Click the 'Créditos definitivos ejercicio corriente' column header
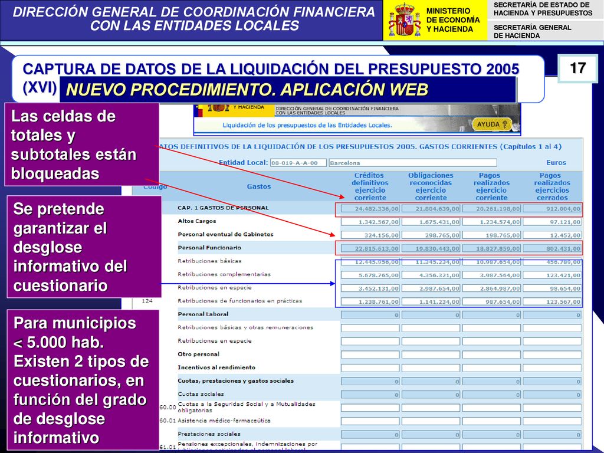604x453 pixels. coord(370,186)
